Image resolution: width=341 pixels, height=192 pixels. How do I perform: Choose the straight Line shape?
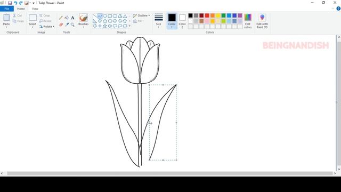tap(95, 16)
